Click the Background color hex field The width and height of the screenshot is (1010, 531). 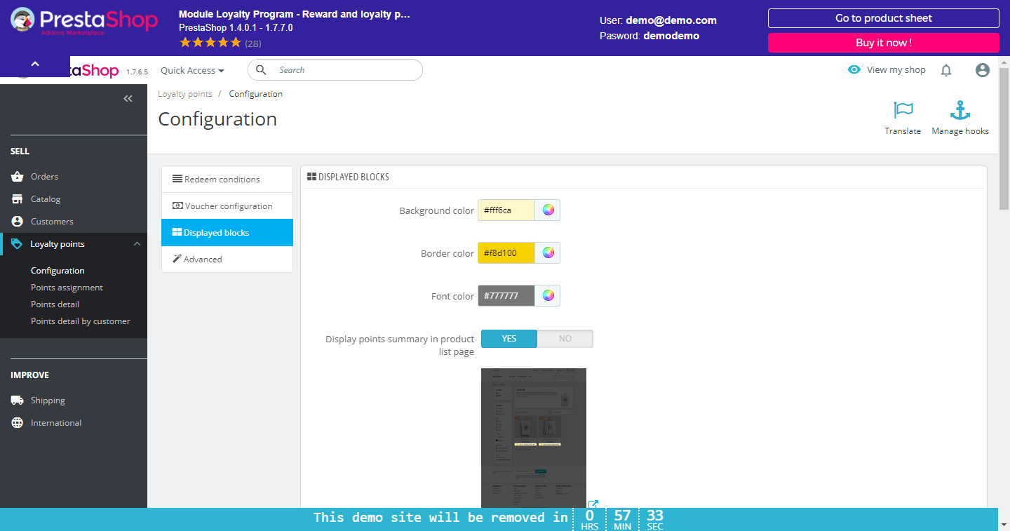click(x=506, y=210)
